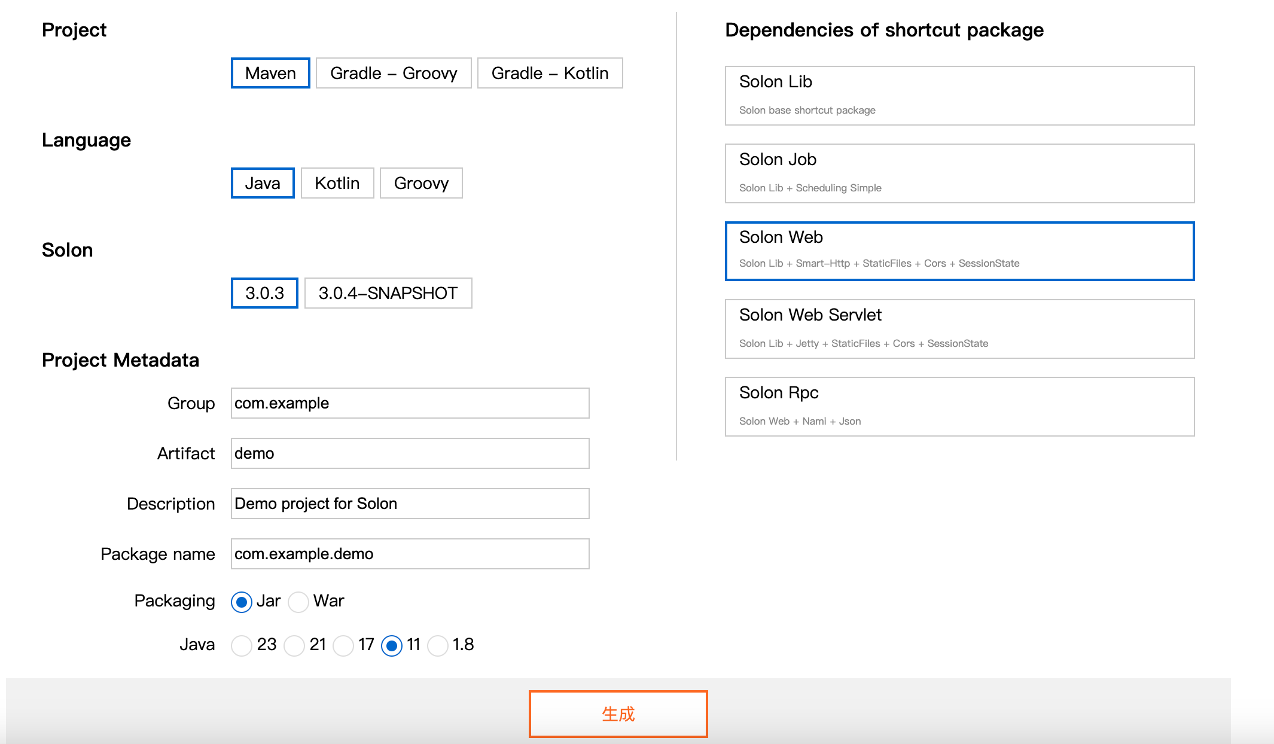
Task: Pick Kotlin as the language
Action: (337, 183)
